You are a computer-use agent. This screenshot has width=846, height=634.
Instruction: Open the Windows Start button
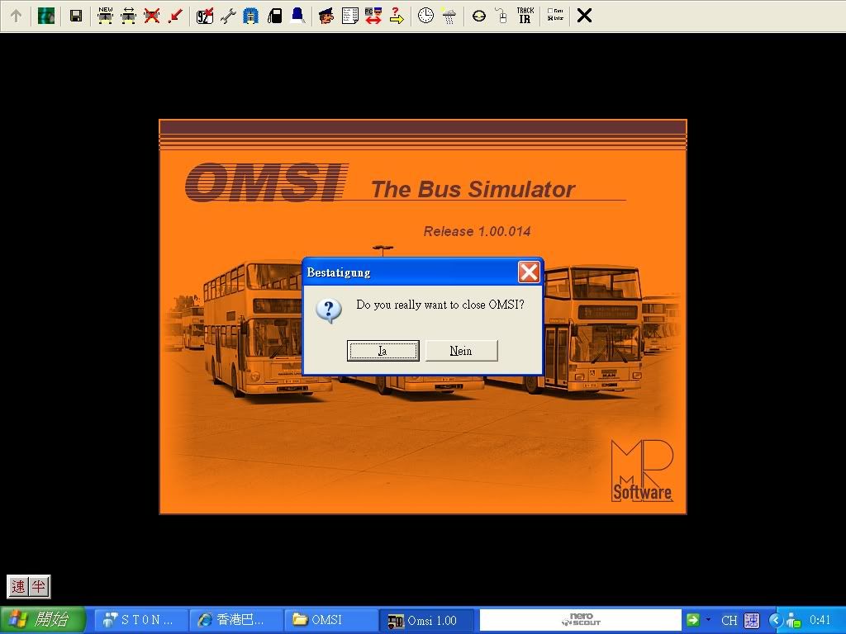pos(42,620)
